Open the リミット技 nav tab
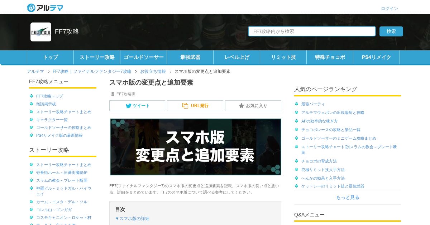This screenshot has width=430, height=225. click(283, 57)
